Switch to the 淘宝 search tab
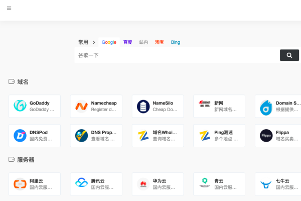The width and height of the screenshot is (301, 201). [160, 42]
